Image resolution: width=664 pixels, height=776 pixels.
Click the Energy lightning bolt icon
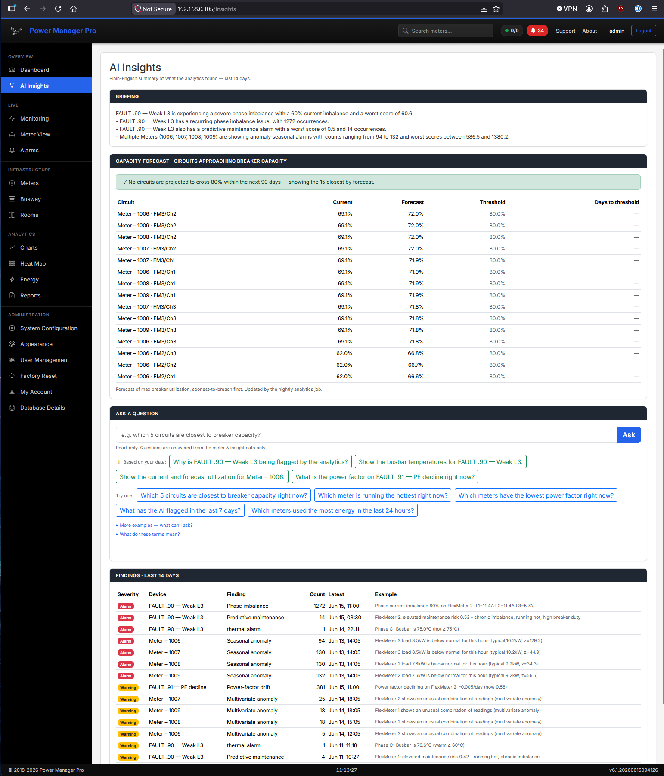[12, 279]
